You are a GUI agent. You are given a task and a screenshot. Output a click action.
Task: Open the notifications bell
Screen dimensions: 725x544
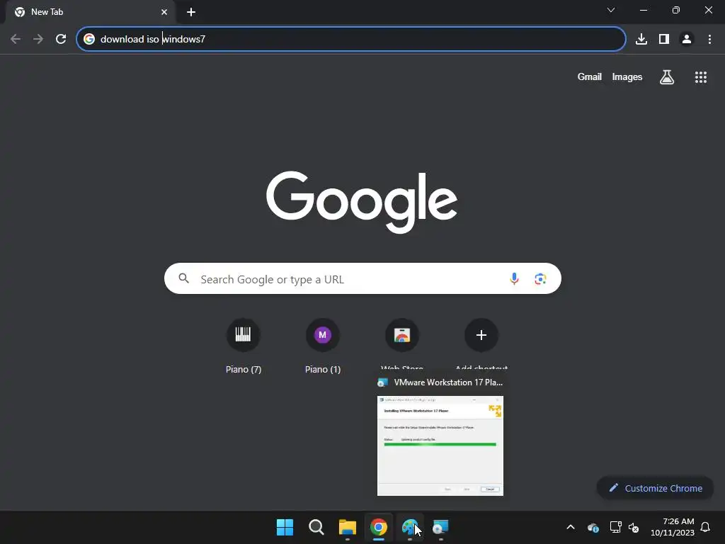tap(705, 527)
